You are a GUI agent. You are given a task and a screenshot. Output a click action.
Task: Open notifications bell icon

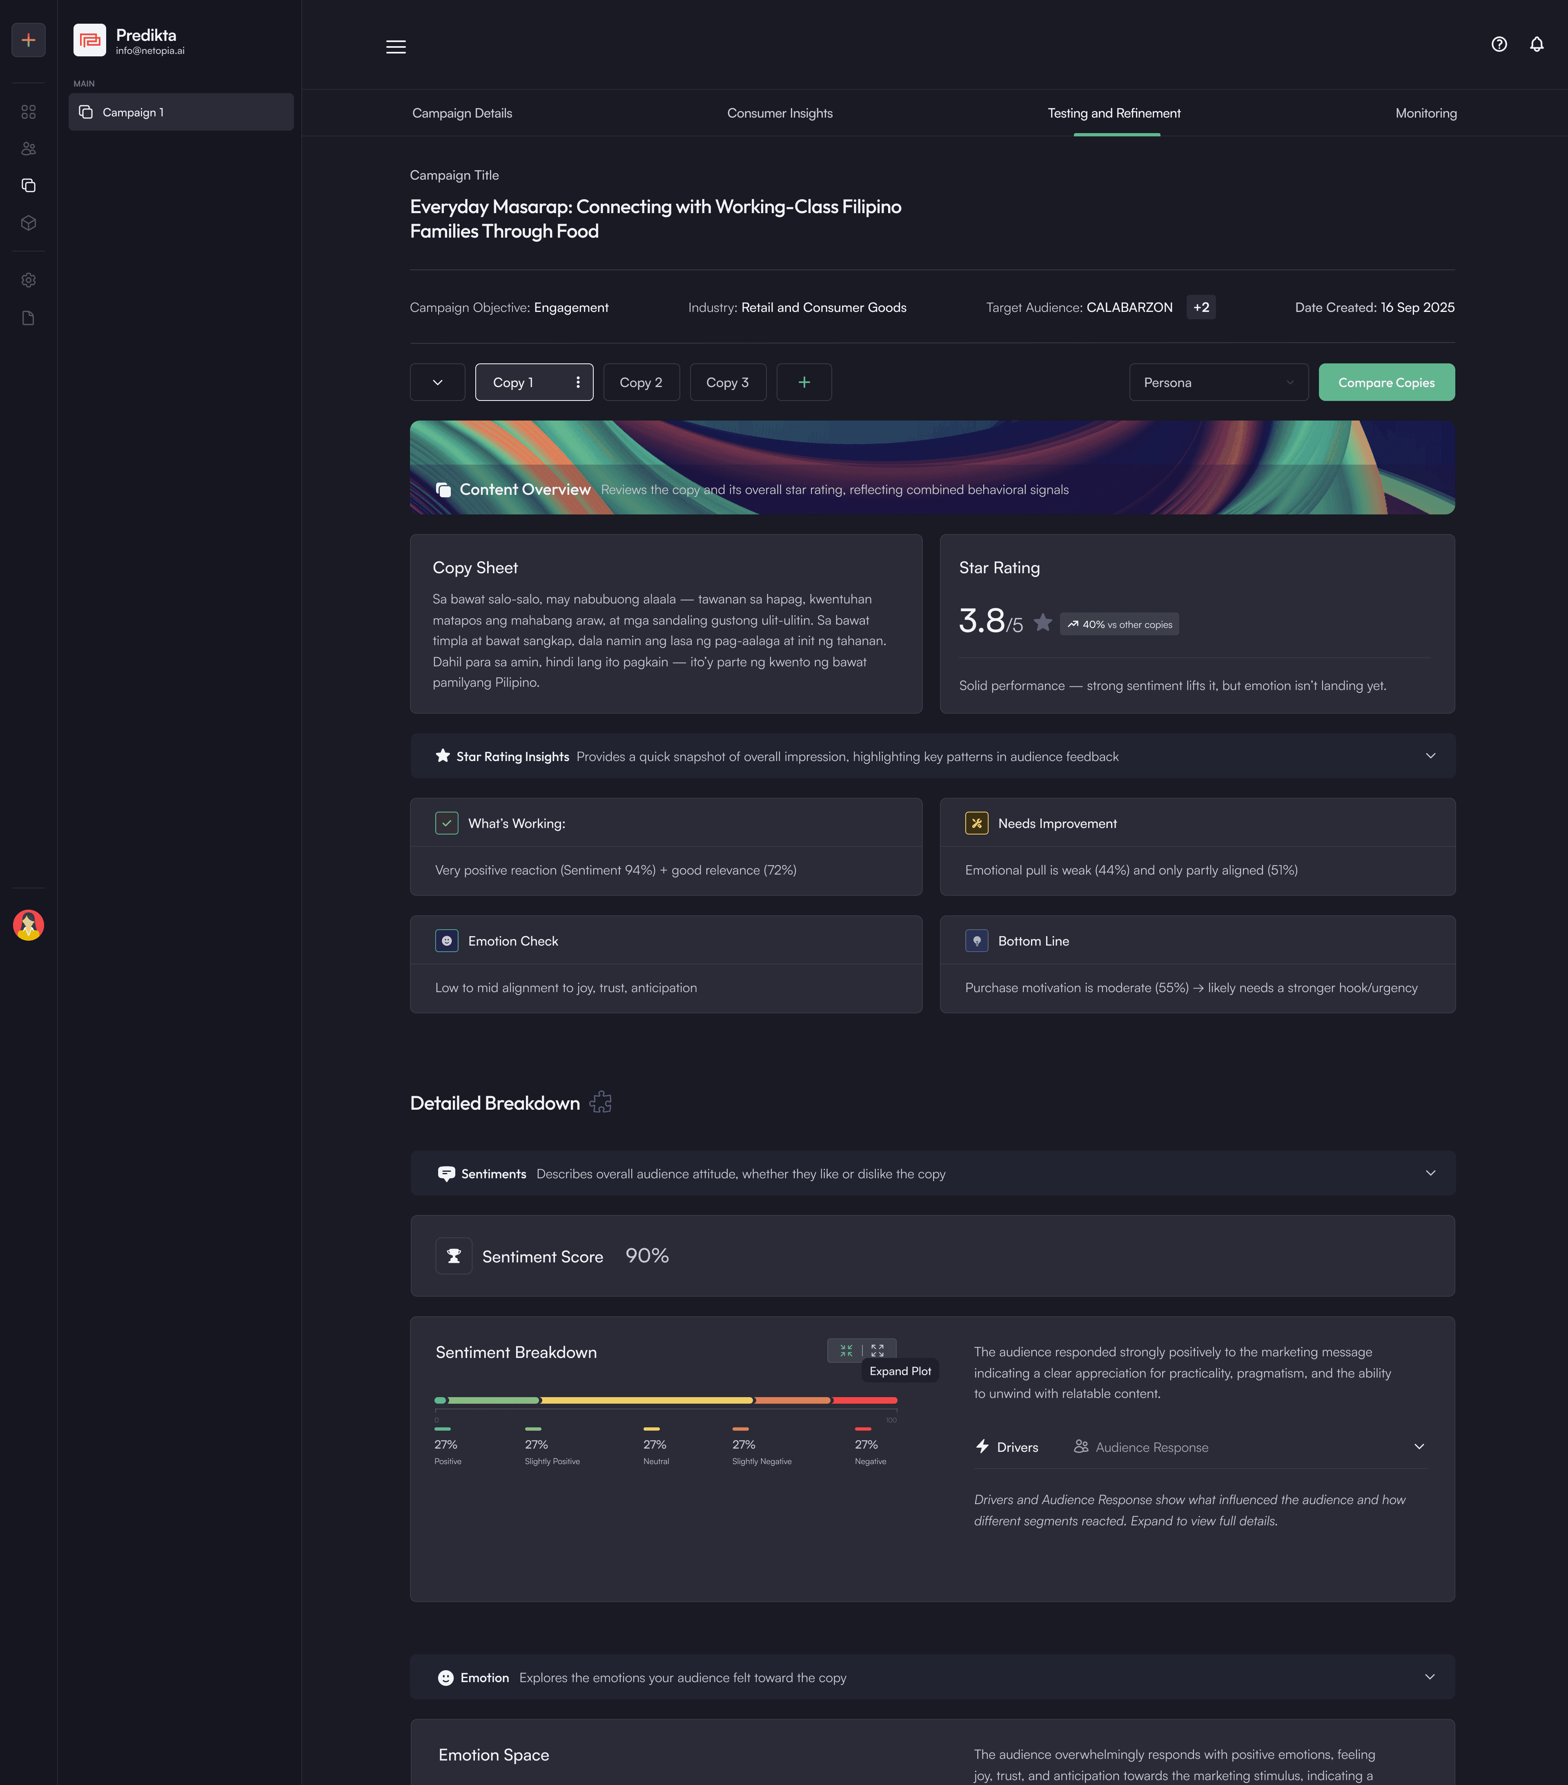coord(1537,45)
